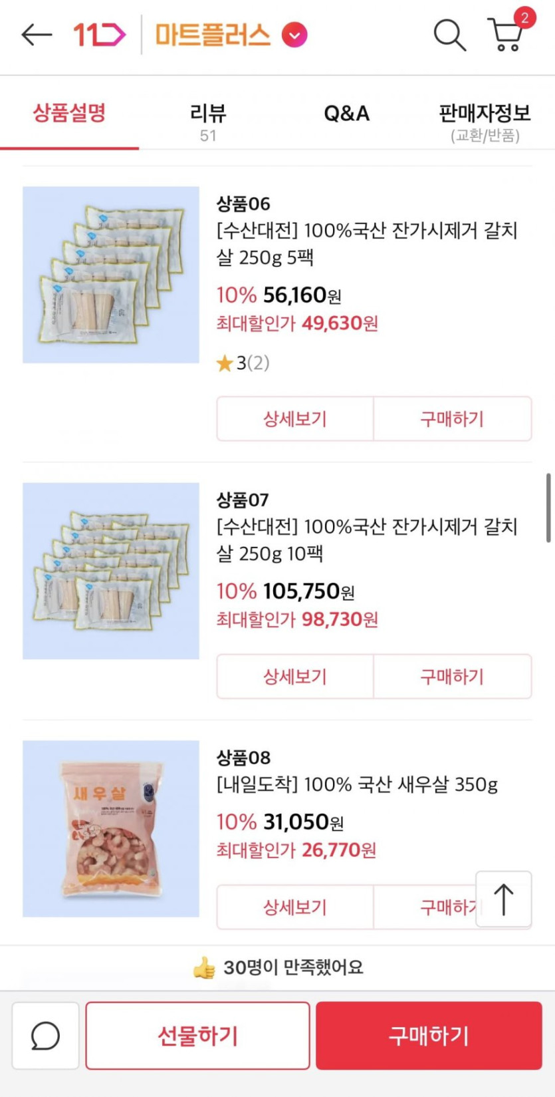
Task: Open the search magnifier icon
Action: [449, 35]
